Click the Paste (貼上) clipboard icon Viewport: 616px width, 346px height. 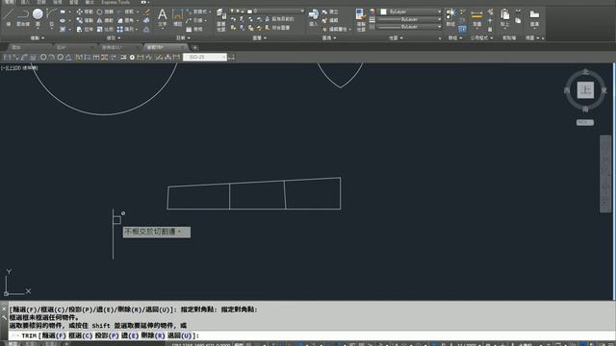pos(504,17)
